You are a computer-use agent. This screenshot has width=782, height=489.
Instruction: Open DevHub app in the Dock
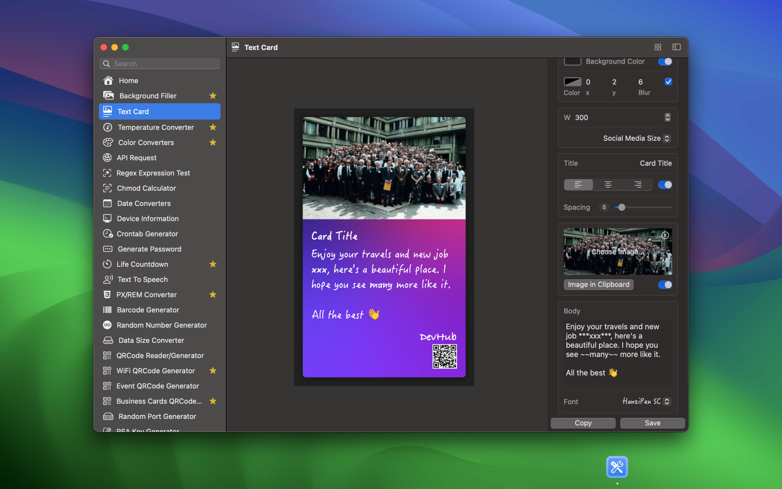(x=617, y=467)
